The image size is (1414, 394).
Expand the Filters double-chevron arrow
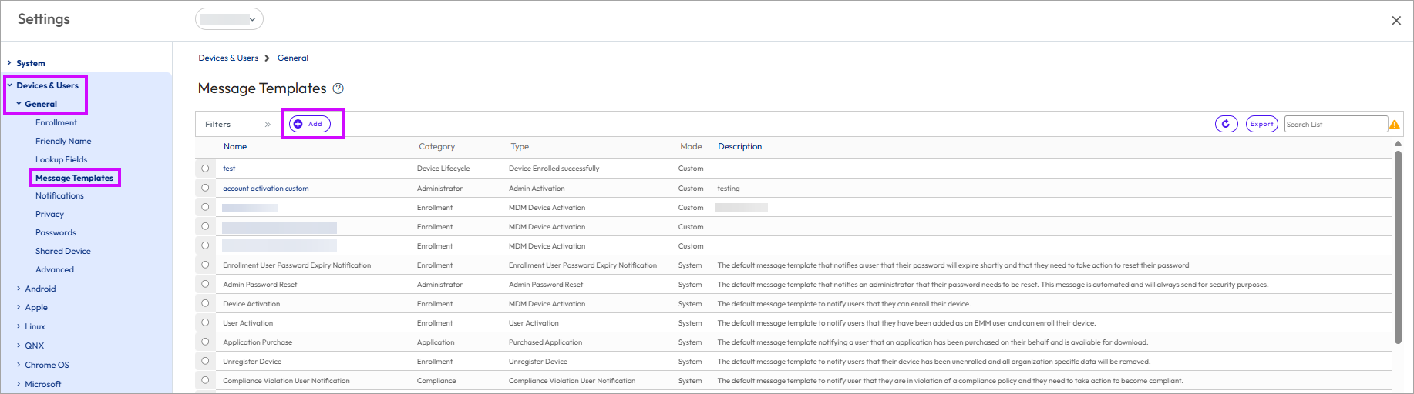tap(268, 125)
